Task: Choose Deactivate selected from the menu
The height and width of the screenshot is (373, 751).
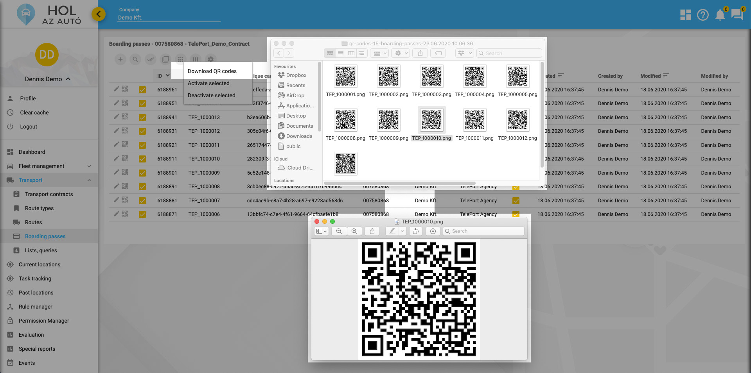Action: click(211, 95)
